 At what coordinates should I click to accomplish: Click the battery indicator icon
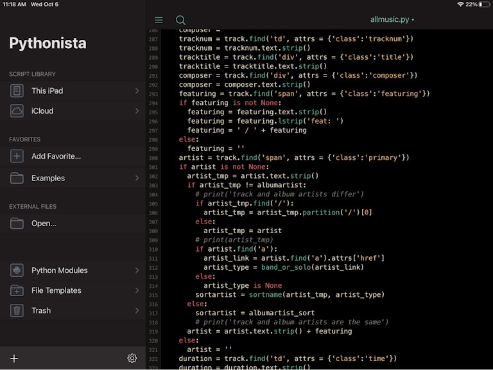pos(485,4)
